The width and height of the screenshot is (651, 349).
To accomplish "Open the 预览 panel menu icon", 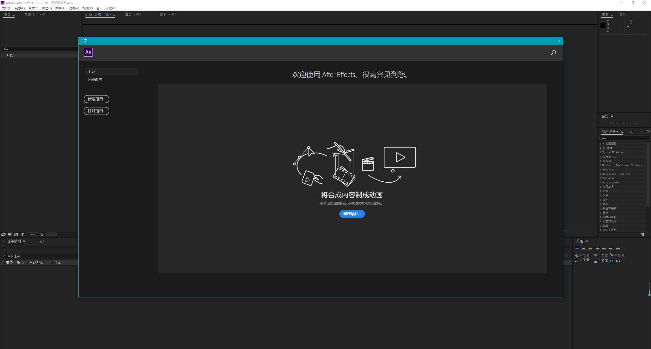I will tap(612, 116).
